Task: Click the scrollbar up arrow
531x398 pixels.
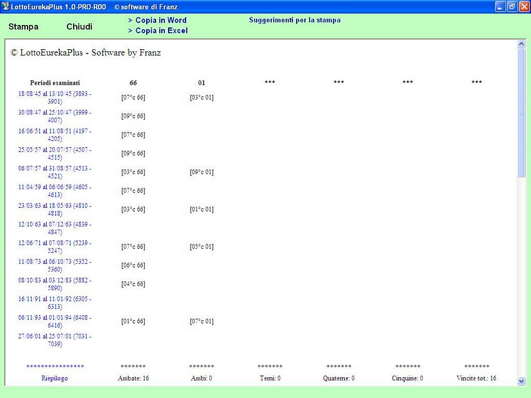Action: 522,44
